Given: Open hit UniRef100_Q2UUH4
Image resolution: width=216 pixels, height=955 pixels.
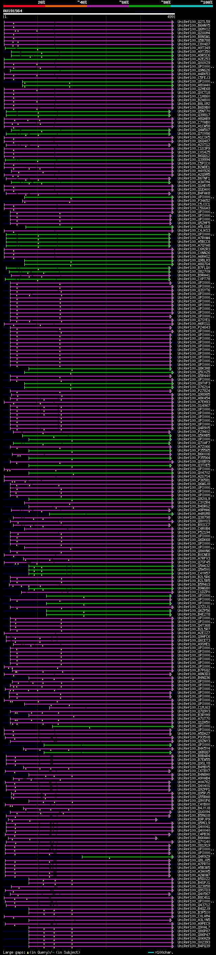Looking at the screenshot, I should 194,33.
